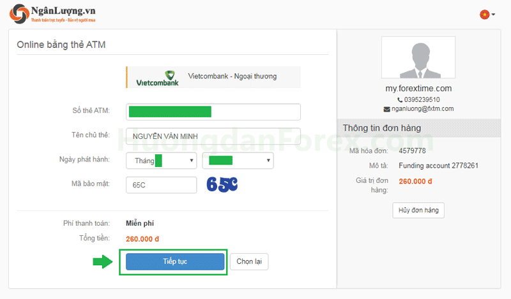Image resolution: width=511 pixels, height=299 pixels.
Task: Click the Số thẻ ATM input field
Action: (x=213, y=112)
